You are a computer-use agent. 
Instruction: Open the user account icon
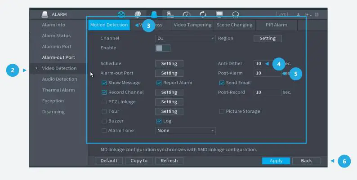click(298, 14)
